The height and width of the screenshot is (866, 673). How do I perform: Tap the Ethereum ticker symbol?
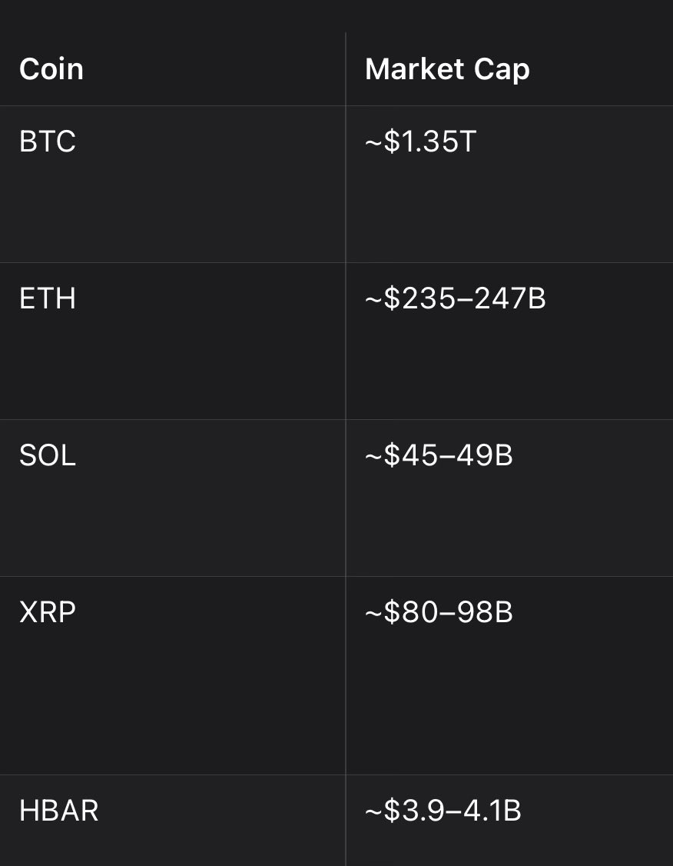point(48,299)
